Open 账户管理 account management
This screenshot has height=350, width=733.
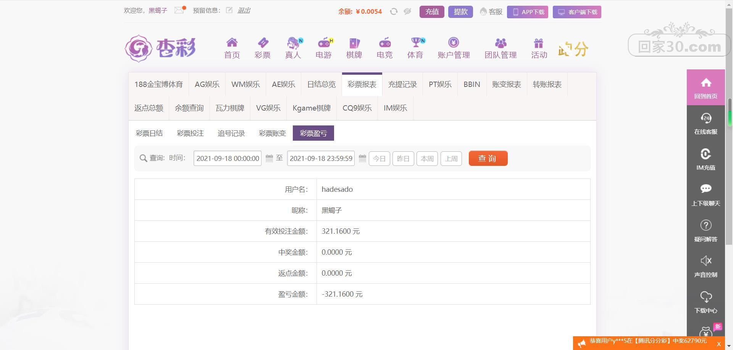tap(454, 48)
